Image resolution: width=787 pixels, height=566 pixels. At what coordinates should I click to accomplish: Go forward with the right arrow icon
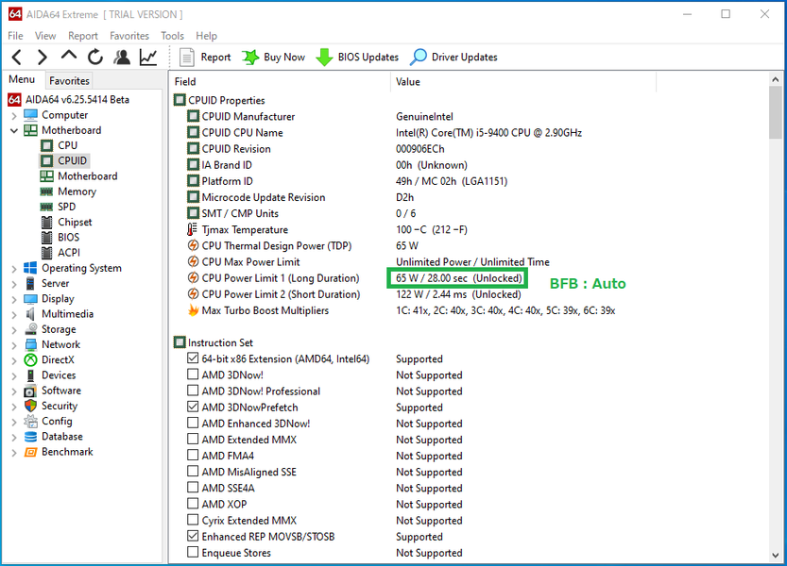[x=43, y=58]
